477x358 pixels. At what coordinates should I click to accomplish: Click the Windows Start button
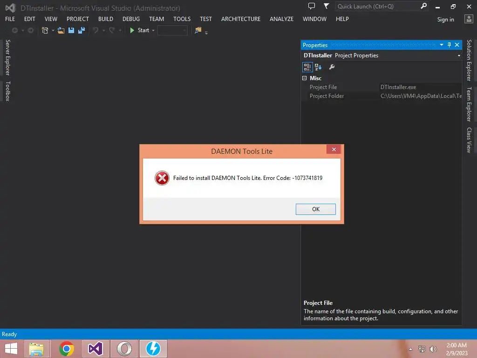[x=11, y=349]
